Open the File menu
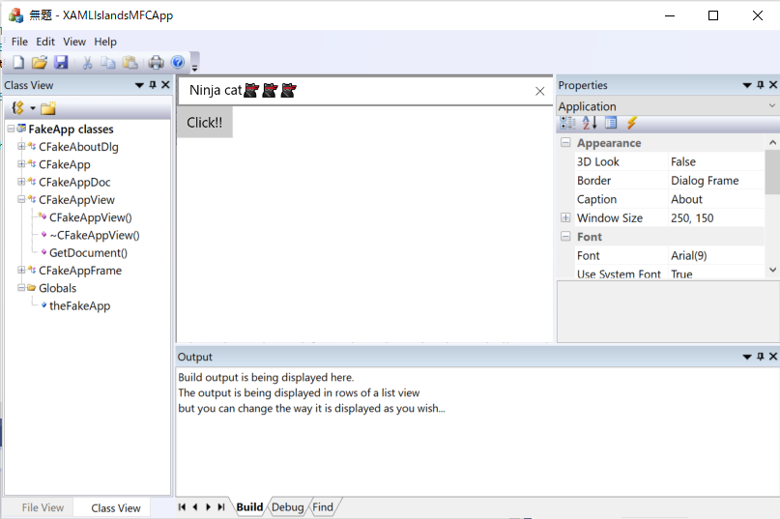780x519 pixels. (20, 42)
